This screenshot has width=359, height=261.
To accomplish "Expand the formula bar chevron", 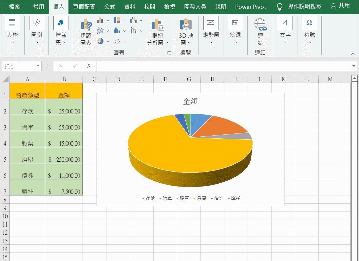I will pos(353,66).
